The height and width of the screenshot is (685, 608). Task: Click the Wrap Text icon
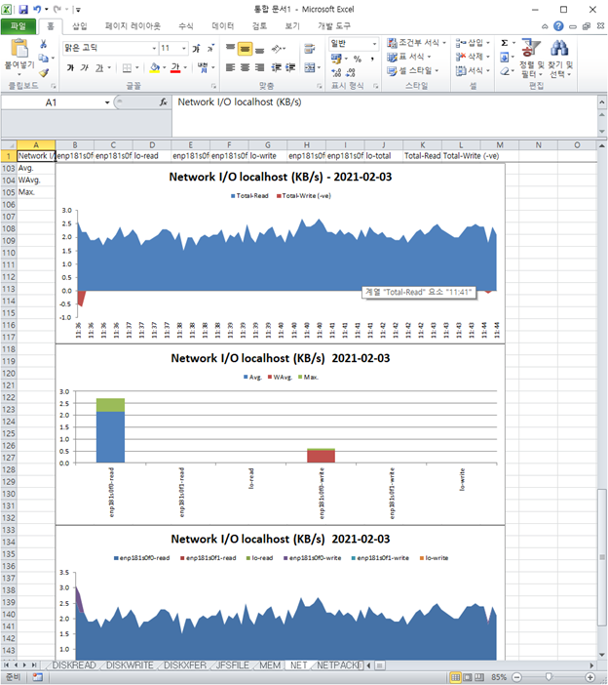pyautogui.click(x=310, y=49)
